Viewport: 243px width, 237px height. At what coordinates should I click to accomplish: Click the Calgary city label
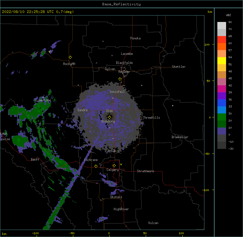[x=112, y=170]
